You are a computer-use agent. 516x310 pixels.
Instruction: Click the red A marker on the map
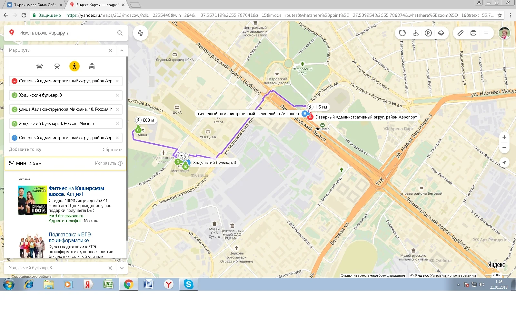(x=310, y=117)
